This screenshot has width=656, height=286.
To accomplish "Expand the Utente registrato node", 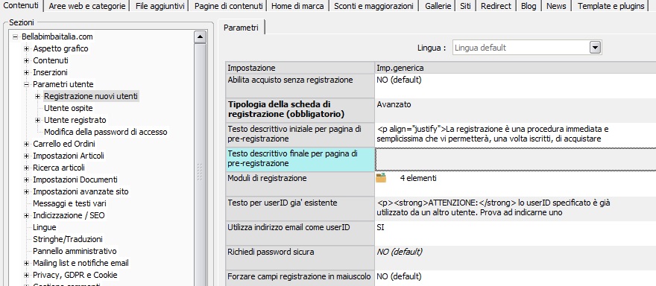I will click(38, 120).
